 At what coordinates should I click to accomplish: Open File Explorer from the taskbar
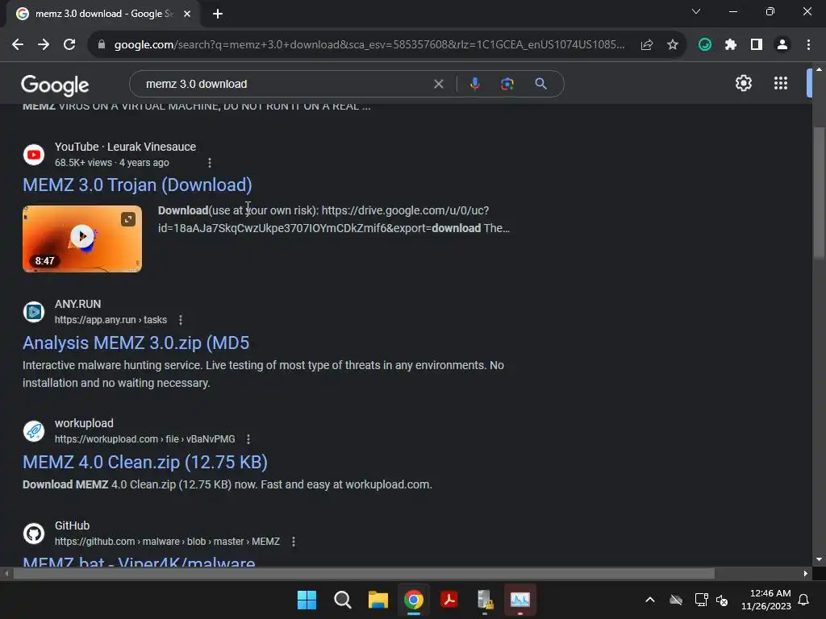pyautogui.click(x=378, y=600)
